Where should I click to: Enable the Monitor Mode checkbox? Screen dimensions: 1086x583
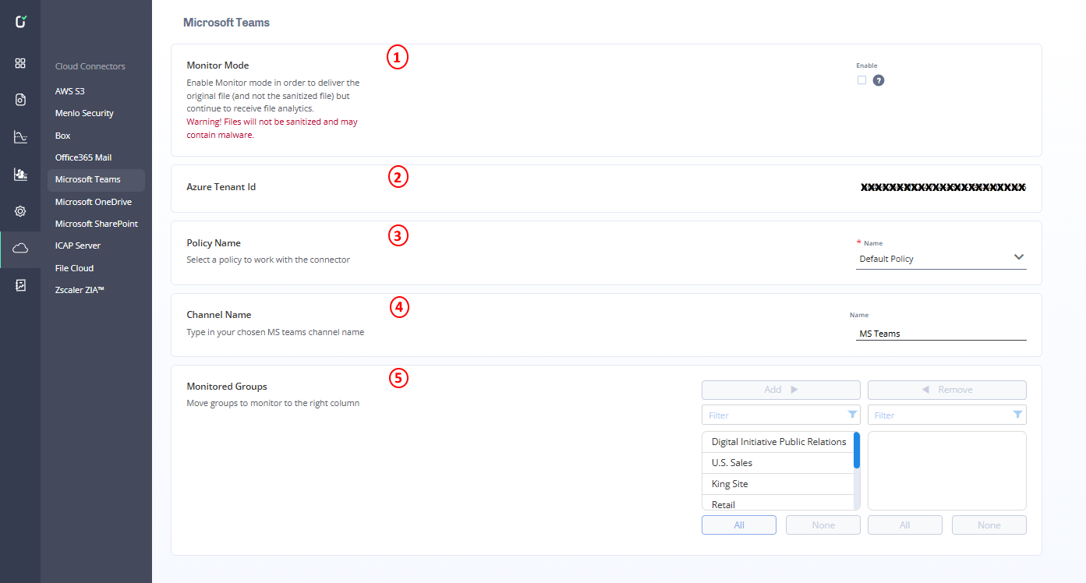point(861,79)
